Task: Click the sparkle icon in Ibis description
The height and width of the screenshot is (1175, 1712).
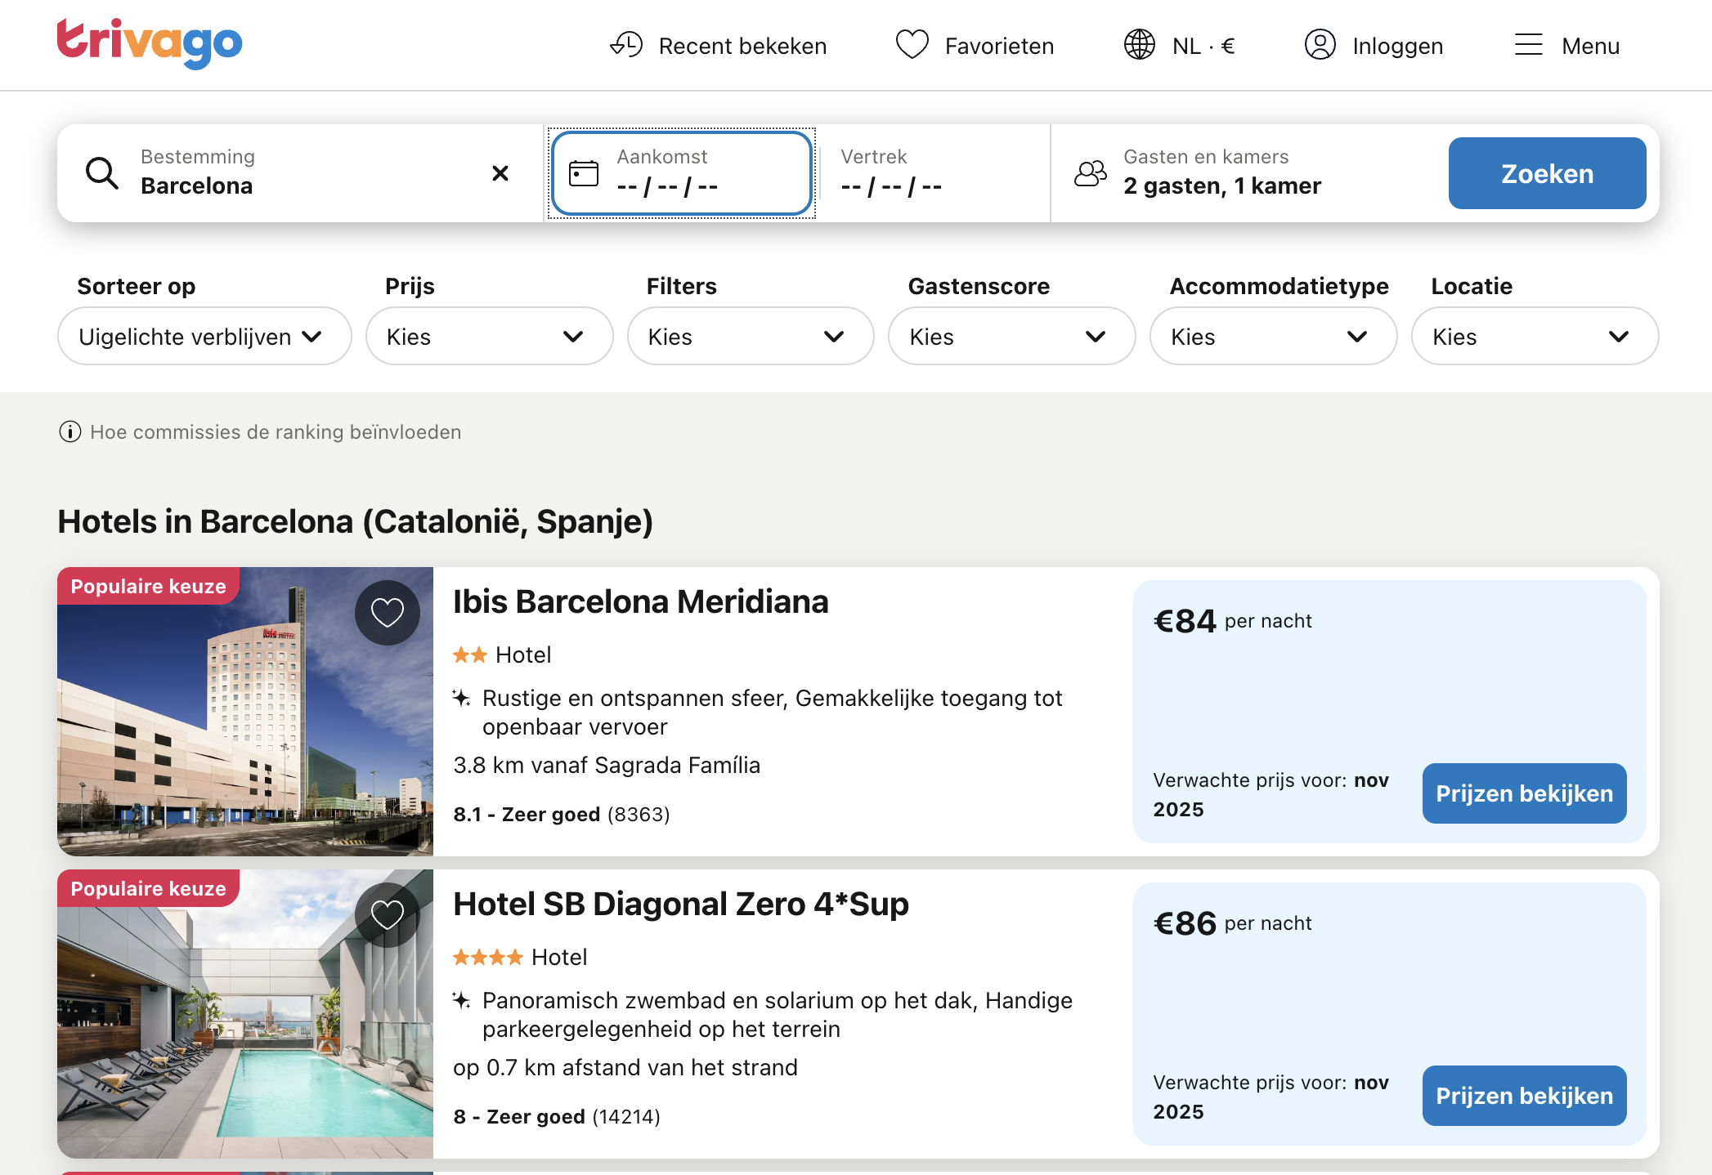Action: coord(462,699)
